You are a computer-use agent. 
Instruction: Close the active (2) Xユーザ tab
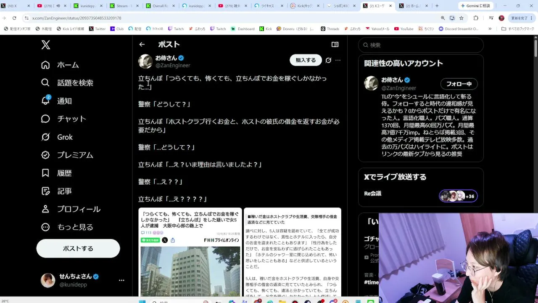(390, 6)
